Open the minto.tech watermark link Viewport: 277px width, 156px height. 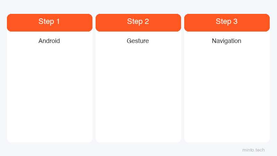click(x=253, y=150)
